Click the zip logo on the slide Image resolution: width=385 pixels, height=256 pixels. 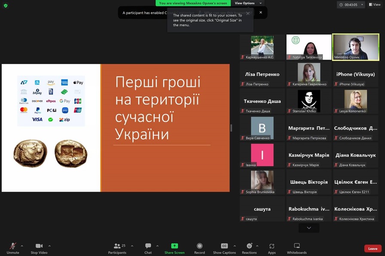click(x=64, y=119)
